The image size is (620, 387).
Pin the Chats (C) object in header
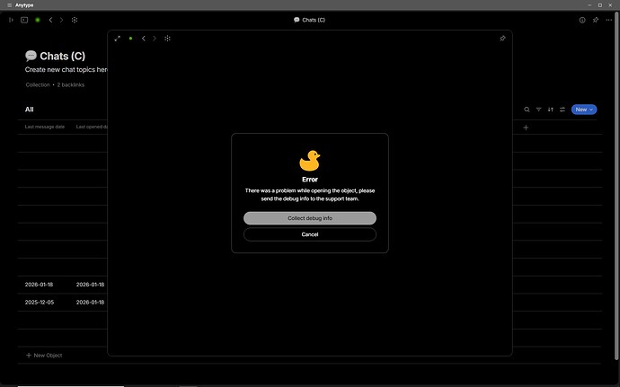(596, 20)
